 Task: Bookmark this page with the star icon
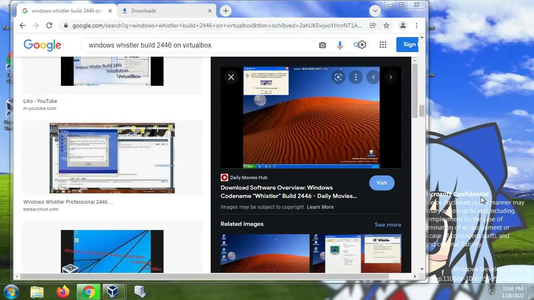[386, 25]
